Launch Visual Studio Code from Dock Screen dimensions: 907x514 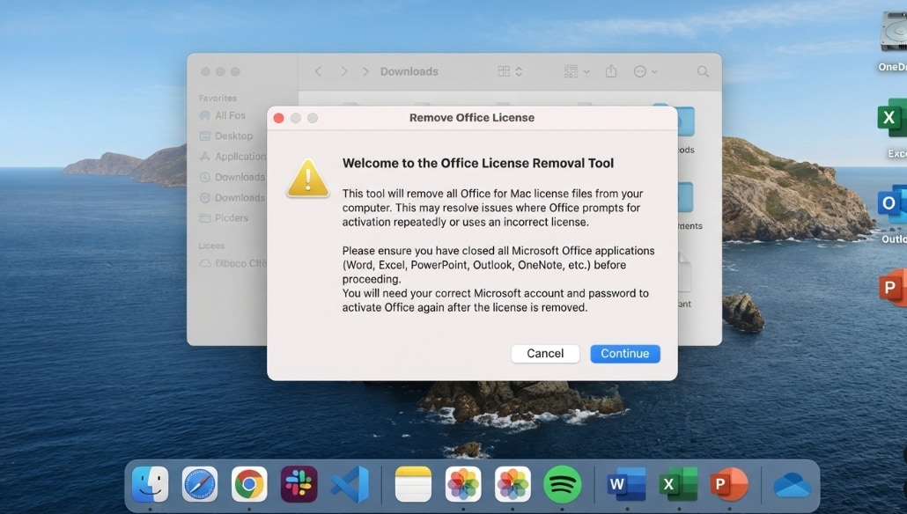click(x=350, y=484)
